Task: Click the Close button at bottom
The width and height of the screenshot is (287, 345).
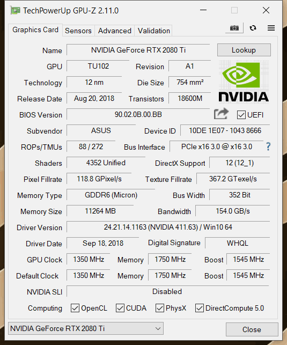Action: click(252, 329)
